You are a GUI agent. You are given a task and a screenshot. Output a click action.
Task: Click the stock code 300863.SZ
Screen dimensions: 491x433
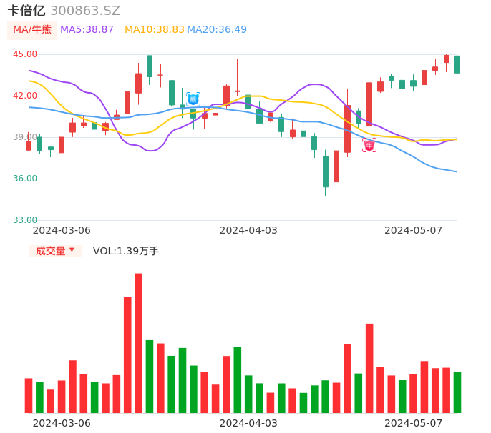pos(85,11)
